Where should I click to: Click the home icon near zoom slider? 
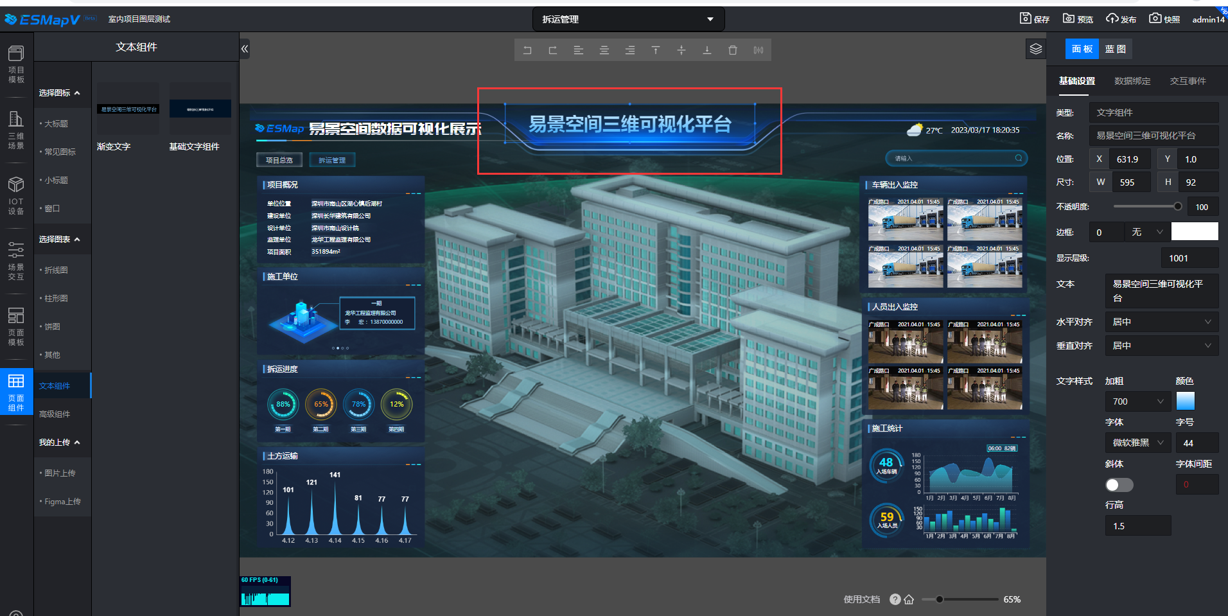[909, 599]
